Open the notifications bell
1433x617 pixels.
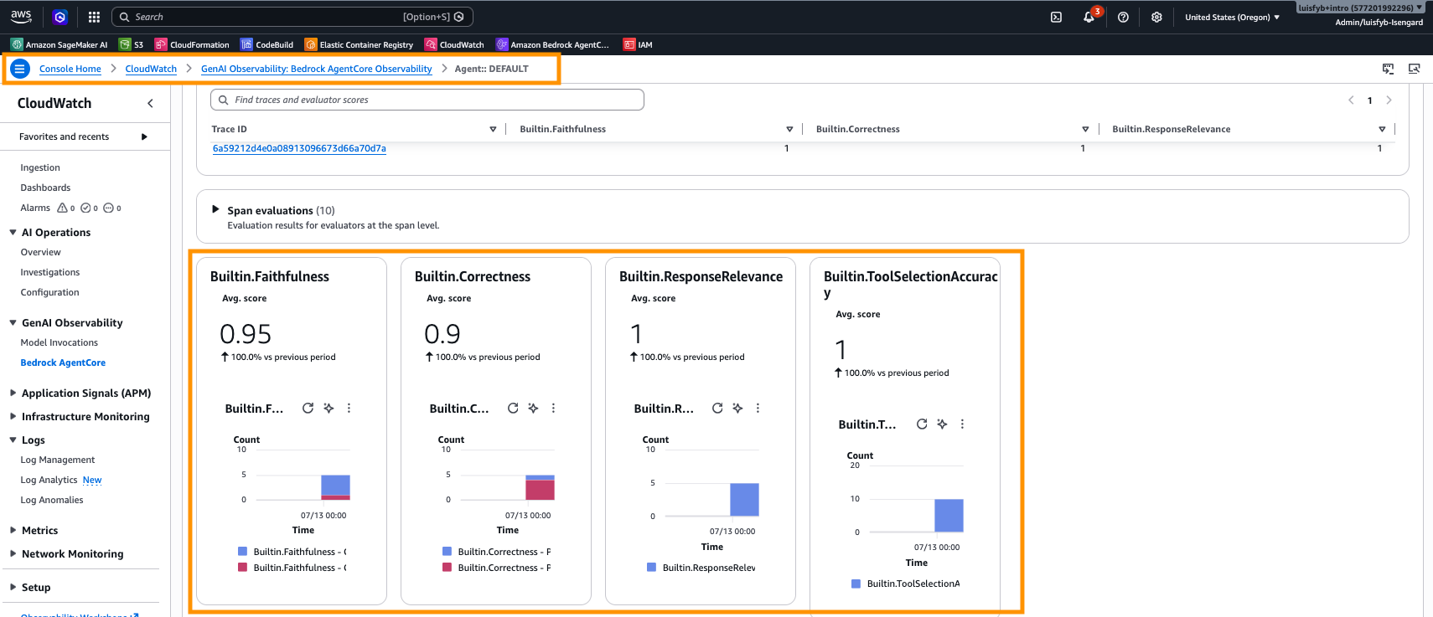[1089, 17]
